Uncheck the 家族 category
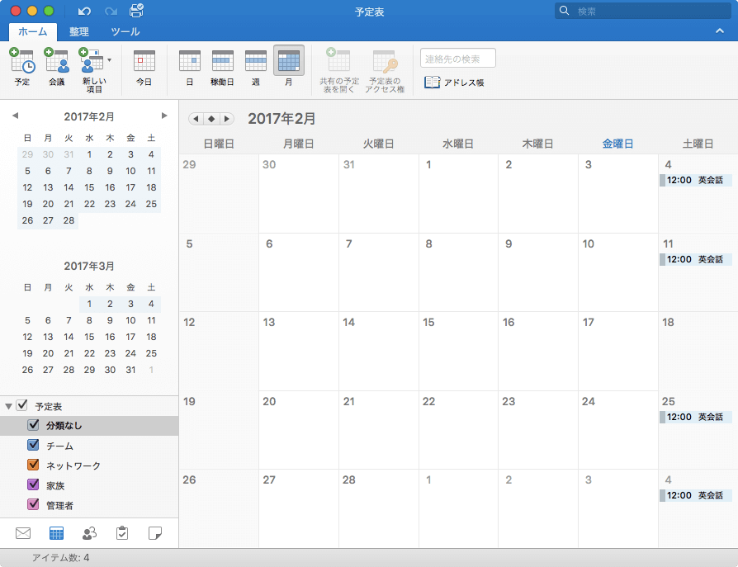 point(33,484)
